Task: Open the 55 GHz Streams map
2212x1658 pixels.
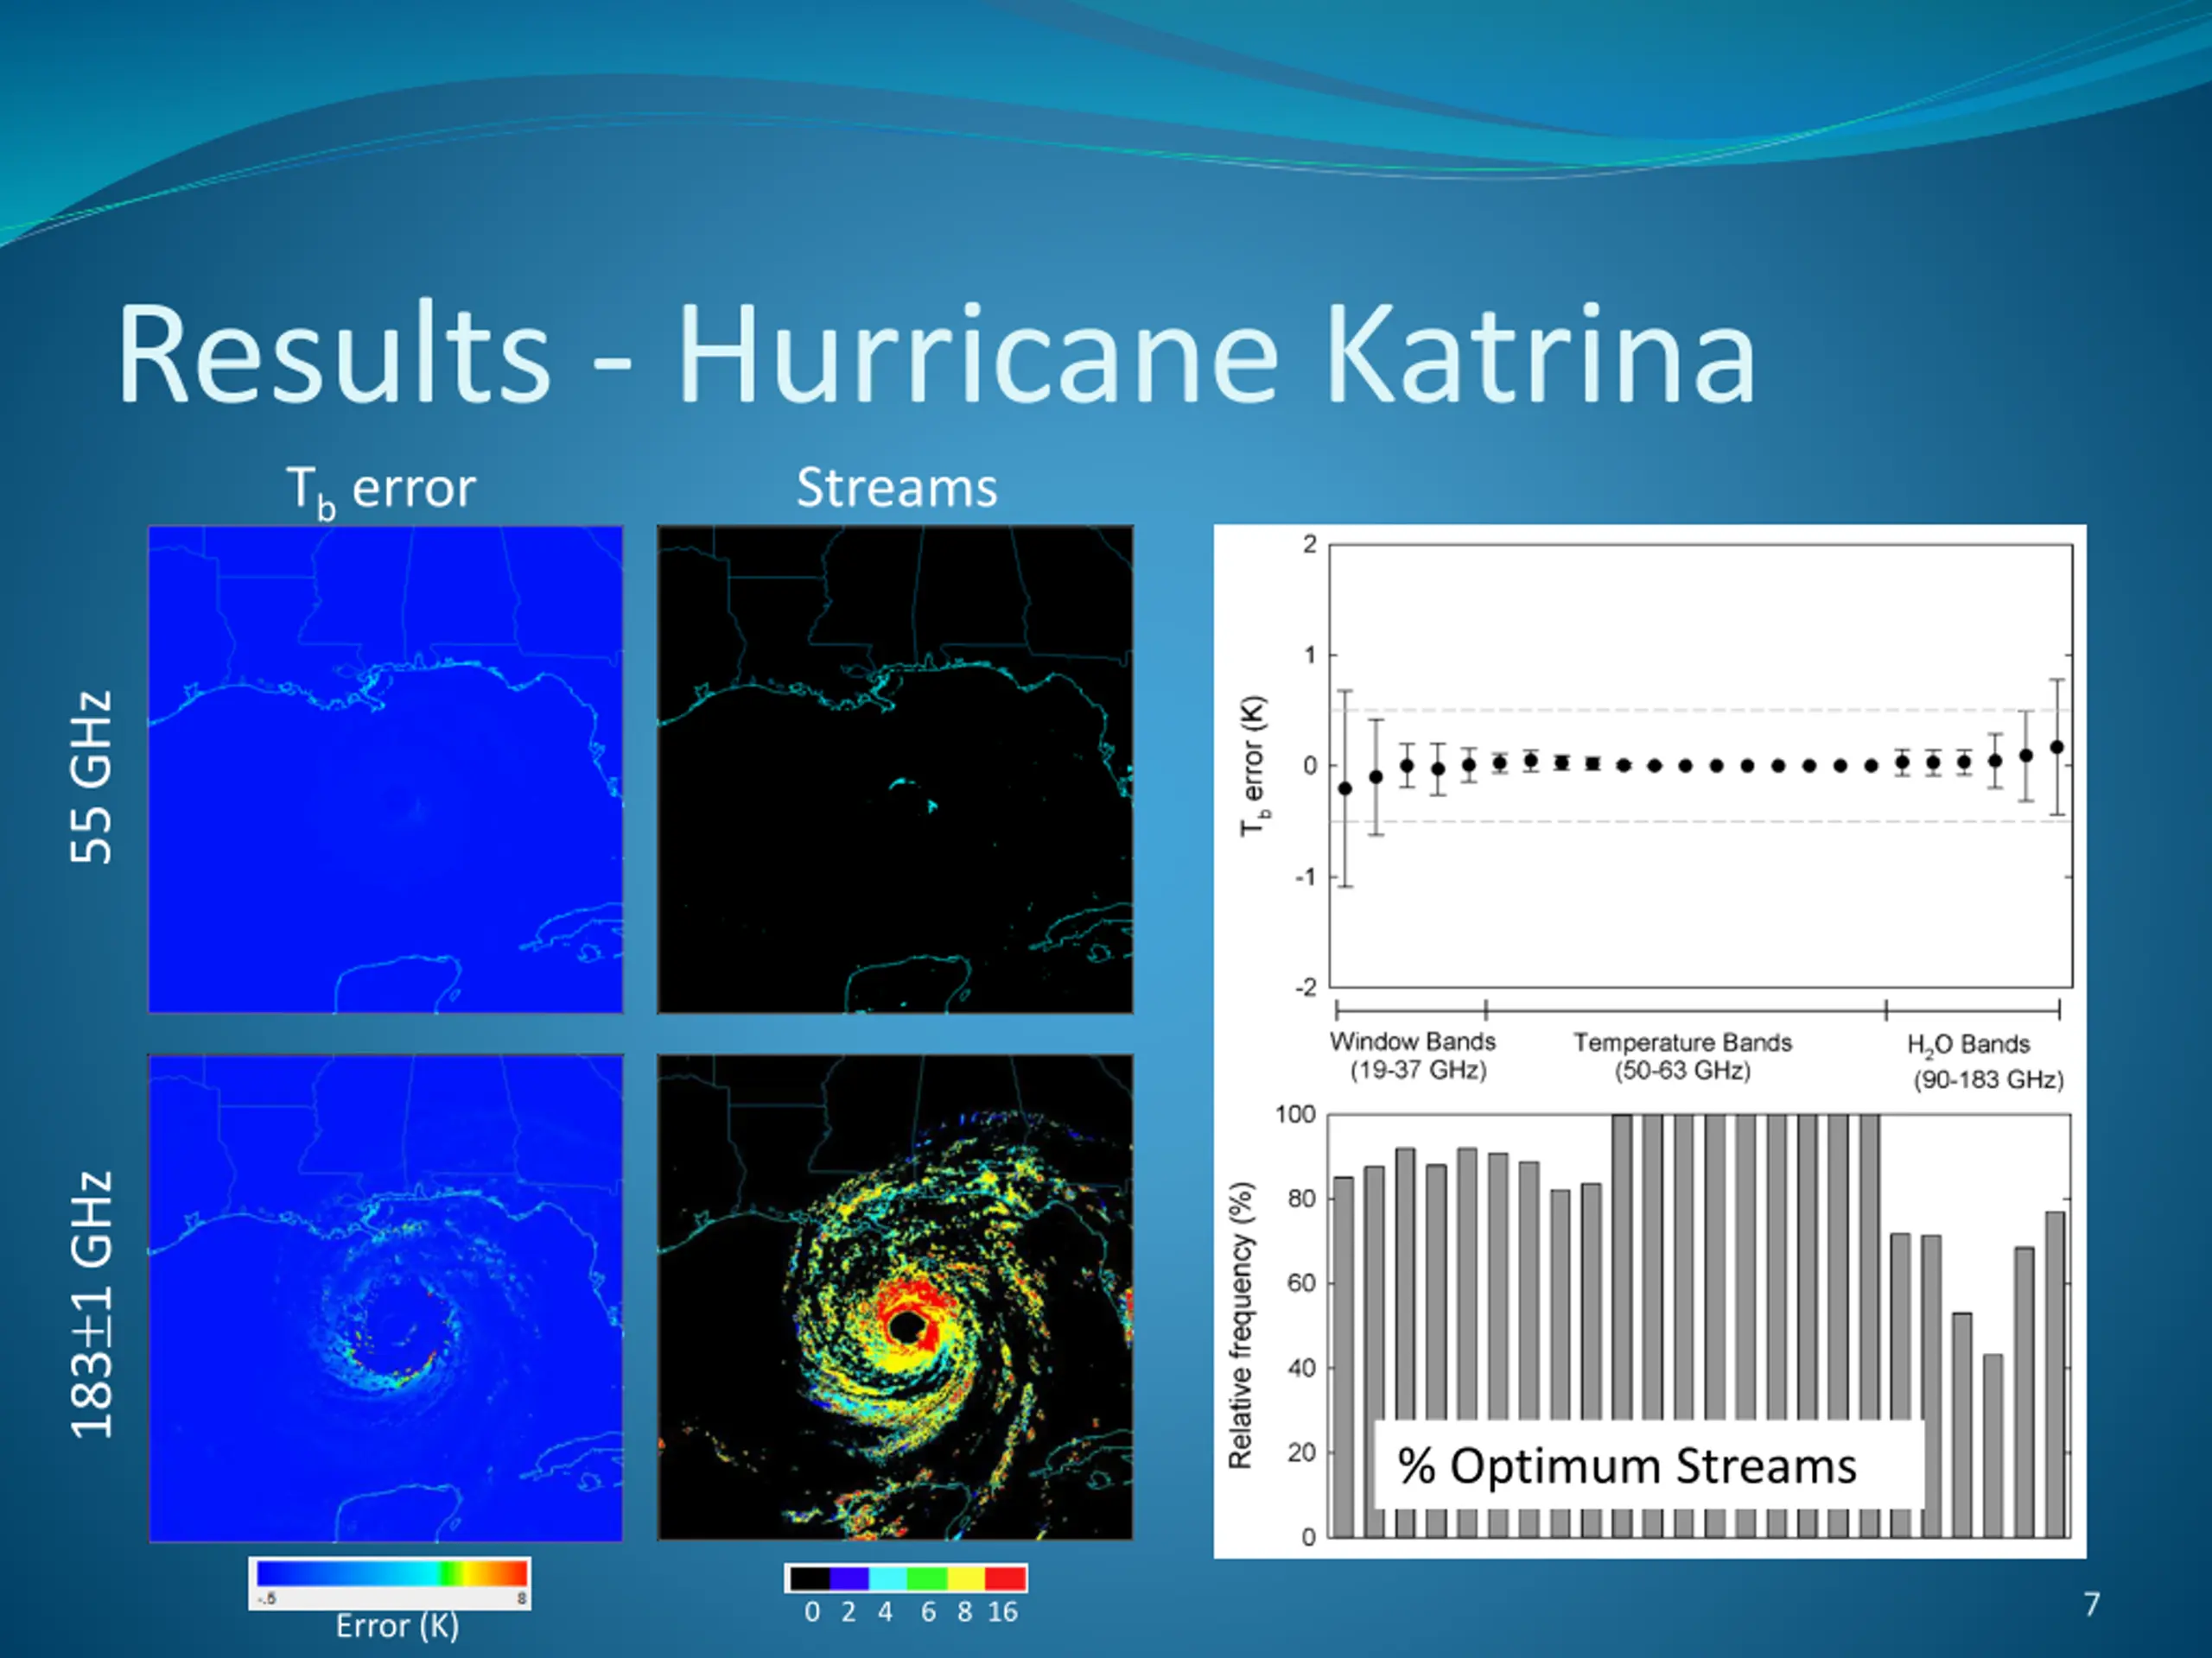Action: 895,769
